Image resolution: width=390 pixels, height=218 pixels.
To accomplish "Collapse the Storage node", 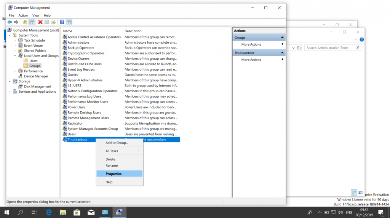I will pyautogui.click(x=10, y=81).
